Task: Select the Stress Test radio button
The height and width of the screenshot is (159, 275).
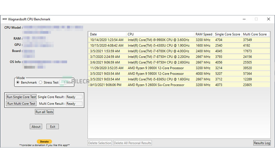Action: [40, 82]
